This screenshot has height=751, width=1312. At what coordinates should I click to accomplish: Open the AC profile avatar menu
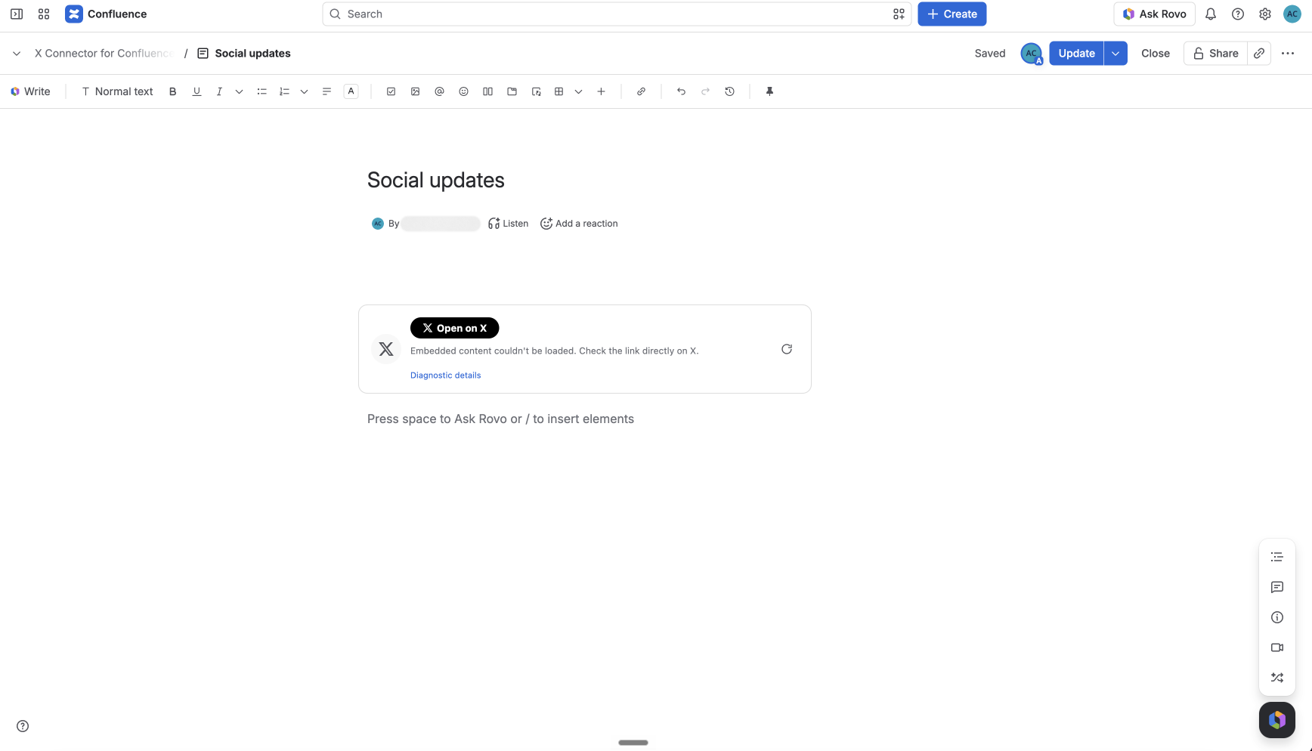click(1292, 14)
